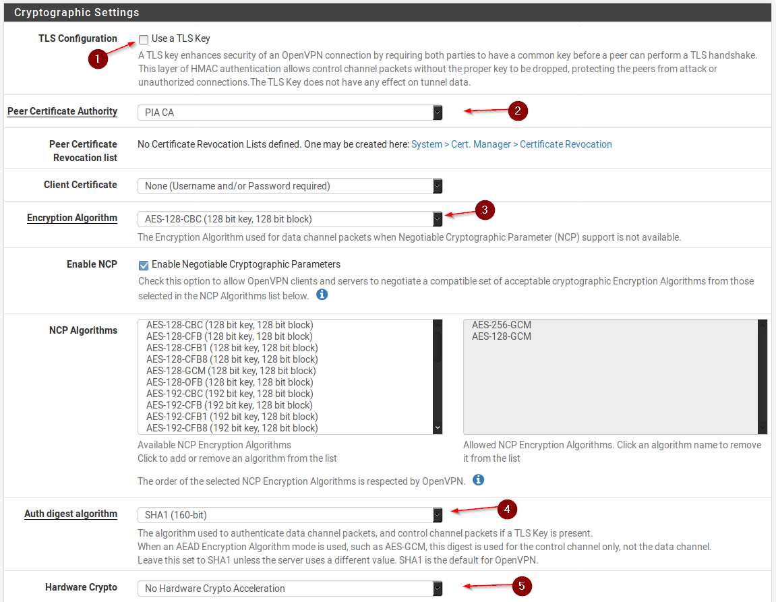Expand the Encryption Algorithm dropdown
The height and width of the screenshot is (602, 776).
point(290,219)
